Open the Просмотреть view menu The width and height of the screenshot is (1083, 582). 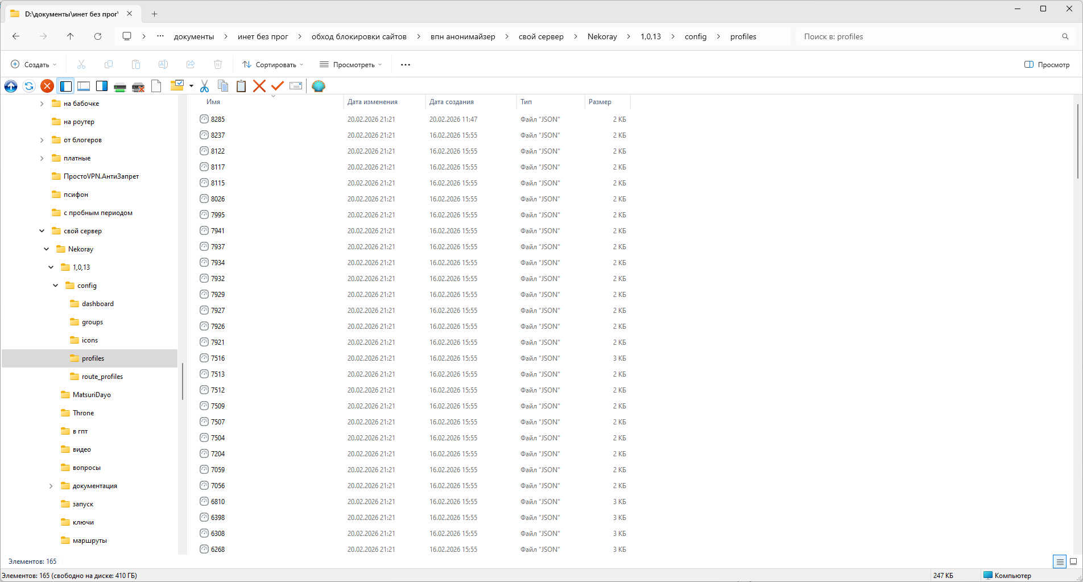click(x=350, y=65)
